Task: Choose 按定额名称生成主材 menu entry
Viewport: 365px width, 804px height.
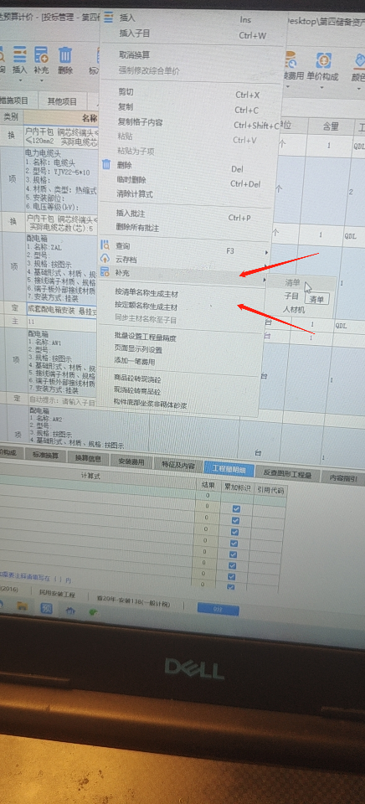Action: tap(147, 307)
